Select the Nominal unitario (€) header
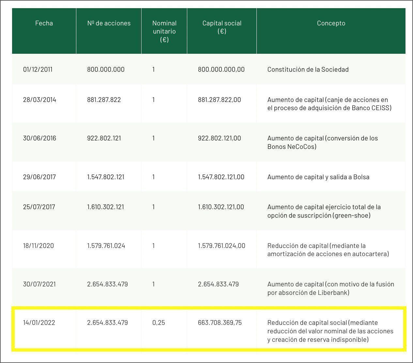Screen dimensions: 413x363 pos(164,31)
